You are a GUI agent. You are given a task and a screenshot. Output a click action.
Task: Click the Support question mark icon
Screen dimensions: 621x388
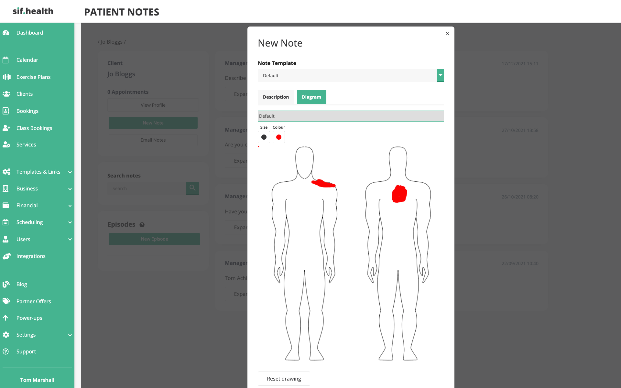pos(6,351)
